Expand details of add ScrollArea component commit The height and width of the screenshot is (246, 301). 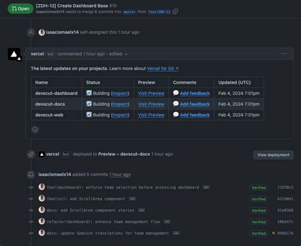tap(132, 198)
